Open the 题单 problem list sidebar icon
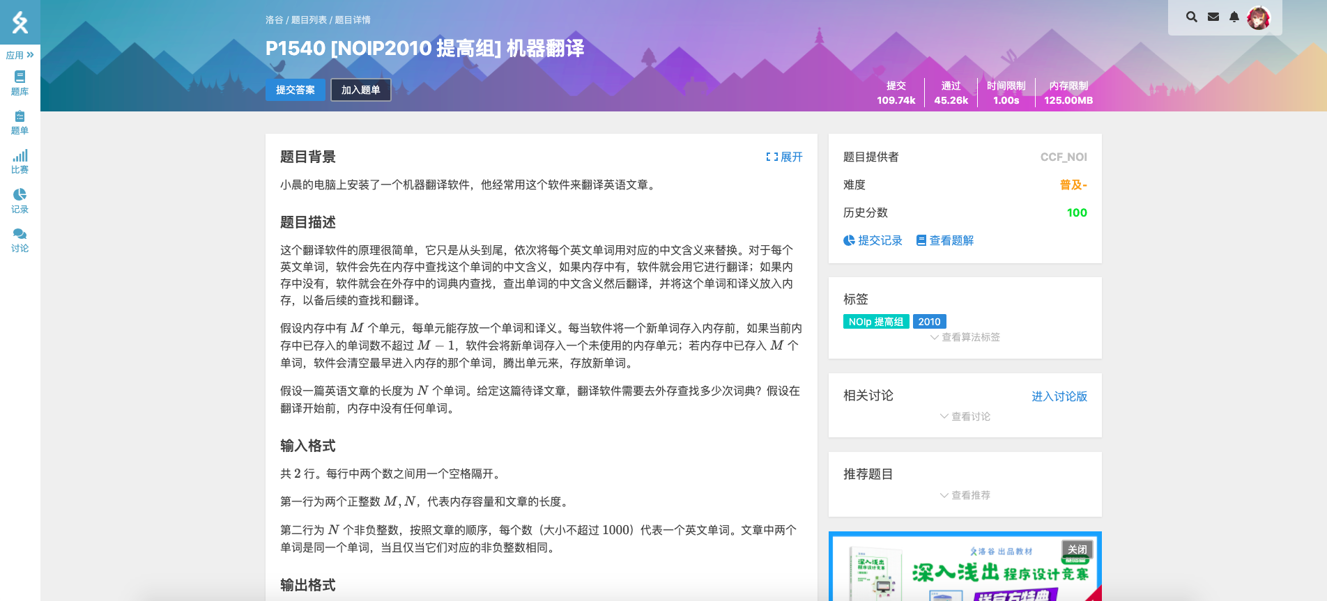Viewport: 1327px width, 601px height. [x=20, y=122]
